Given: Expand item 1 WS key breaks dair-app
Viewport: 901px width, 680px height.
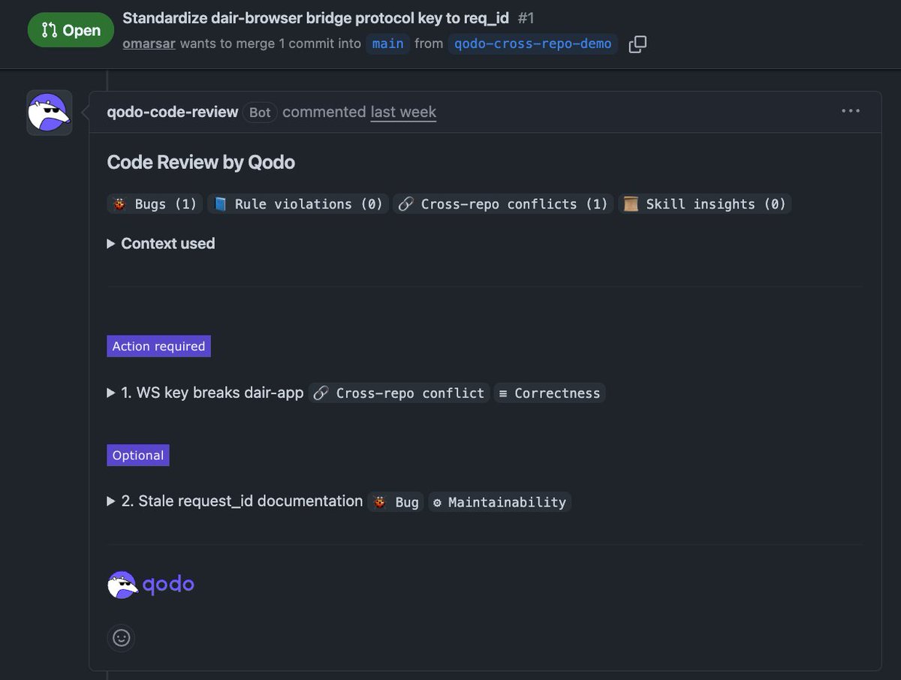Looking at the screenshot, I should tap(205, 393).
